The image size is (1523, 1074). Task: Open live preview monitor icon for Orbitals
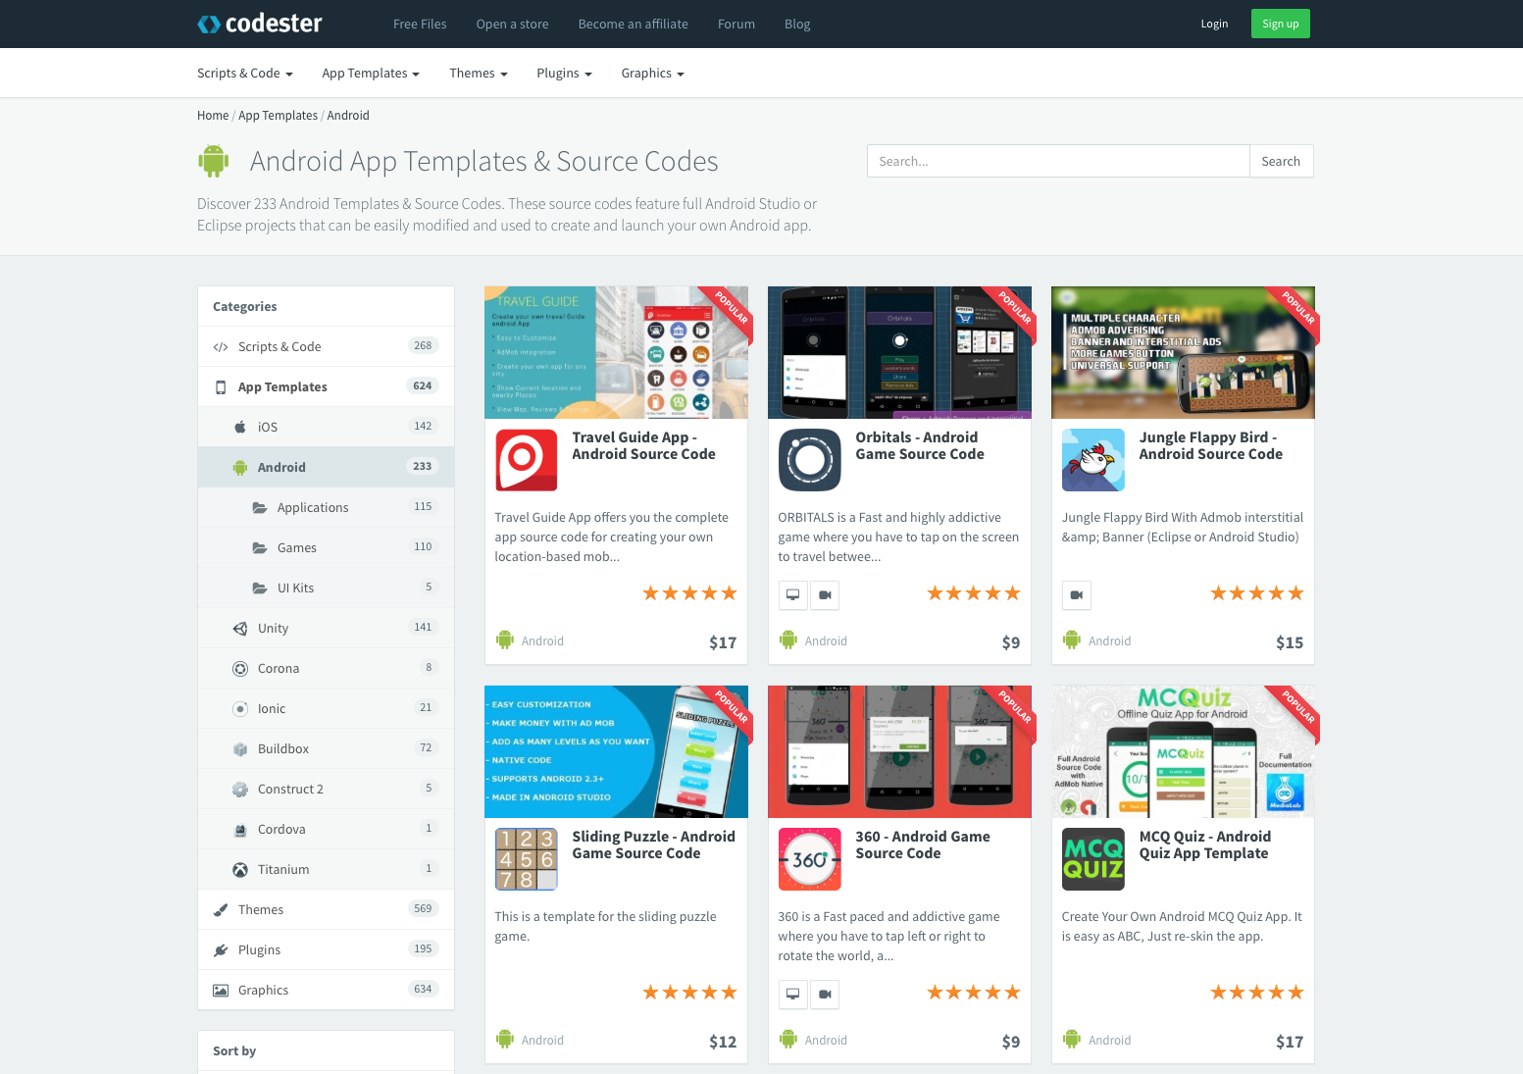point(793,595)
